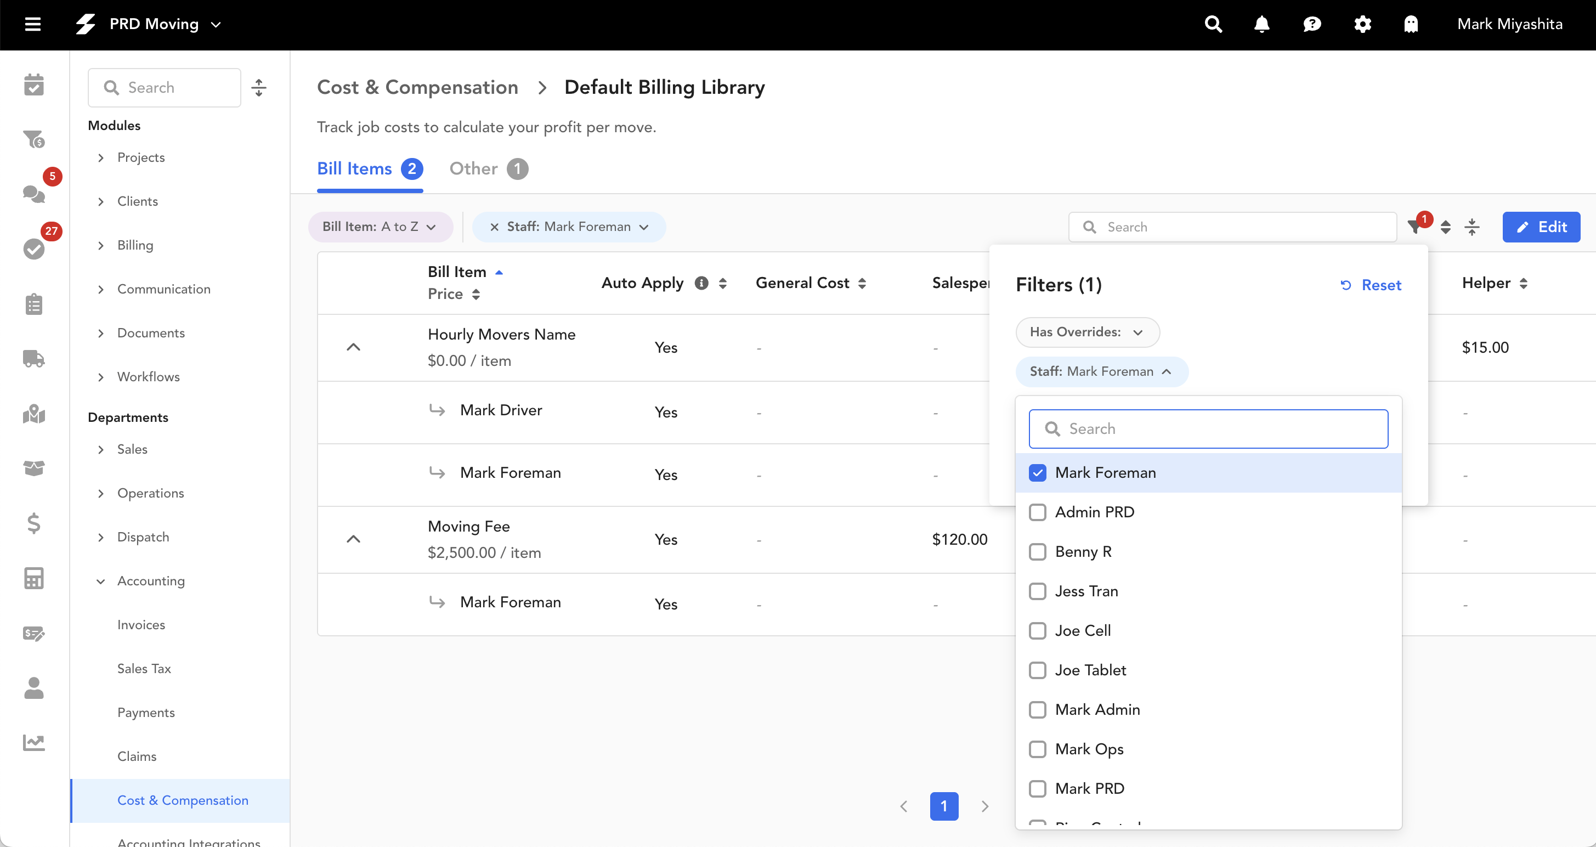This screenshot has width=1596, height=847.
Task: Open the settings gear icon
Action: point(1362,24)
